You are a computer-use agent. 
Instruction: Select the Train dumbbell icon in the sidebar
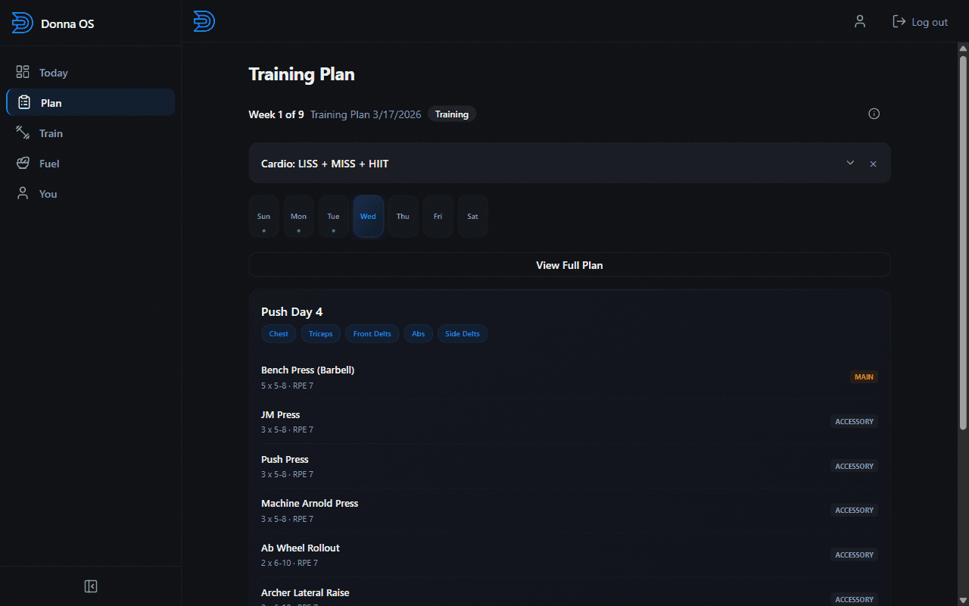click(x=23, y=133)
